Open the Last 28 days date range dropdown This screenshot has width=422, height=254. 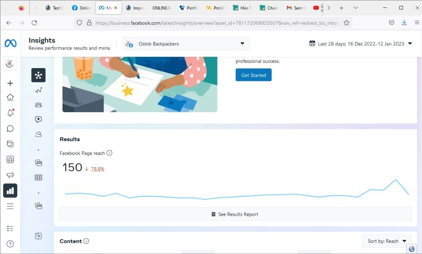(361, 44)
